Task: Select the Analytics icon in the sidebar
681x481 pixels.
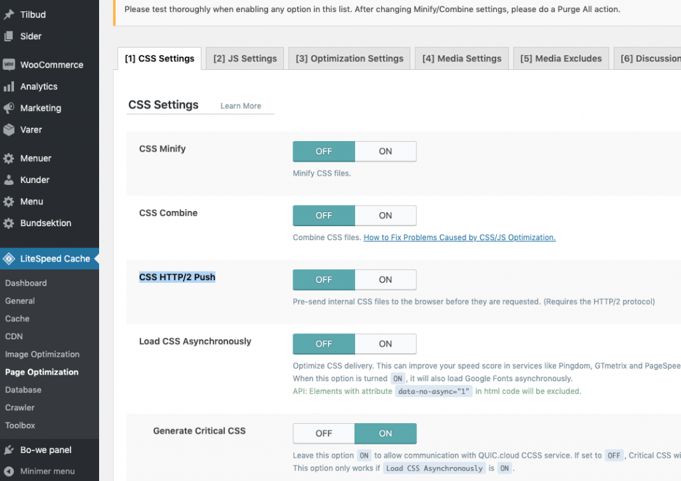Action: click(x=8, y=86)
